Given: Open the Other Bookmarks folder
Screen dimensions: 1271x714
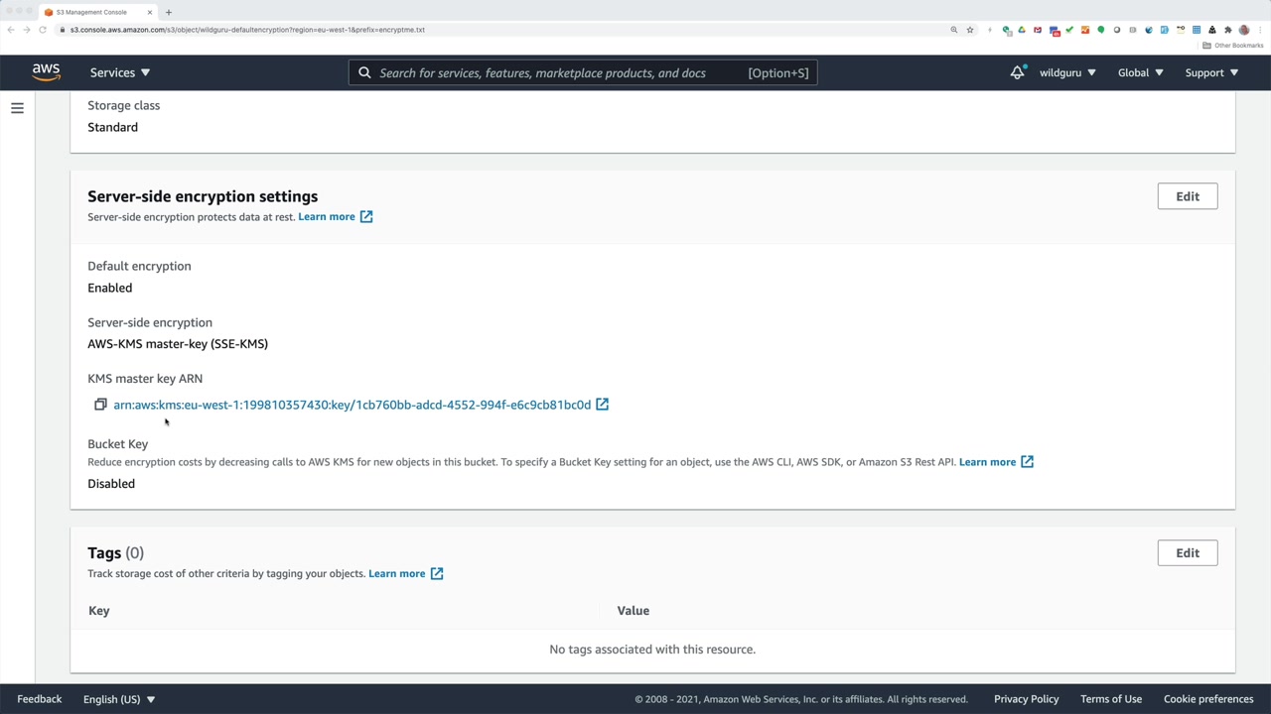Looking at the screenshot, I should pos(1233,46).
